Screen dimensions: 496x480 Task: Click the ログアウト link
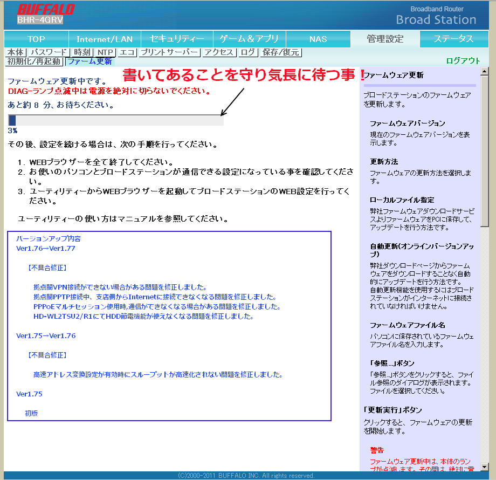[463, 61]
